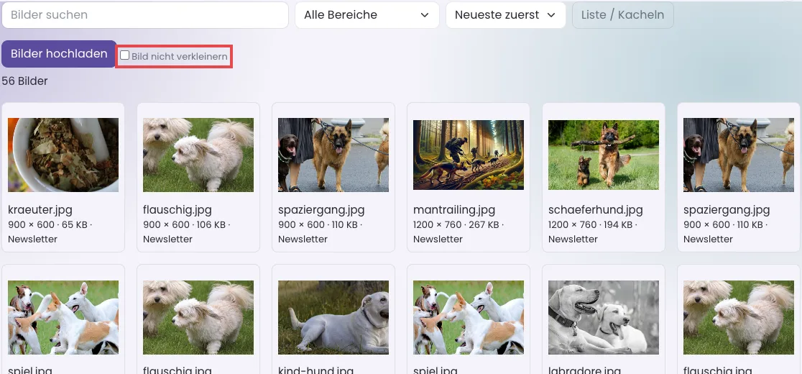The width and height of the screenshot is (802, 374).
Task: Click the 'kraeuter.jpg' file name
Action: click(40, 210)
